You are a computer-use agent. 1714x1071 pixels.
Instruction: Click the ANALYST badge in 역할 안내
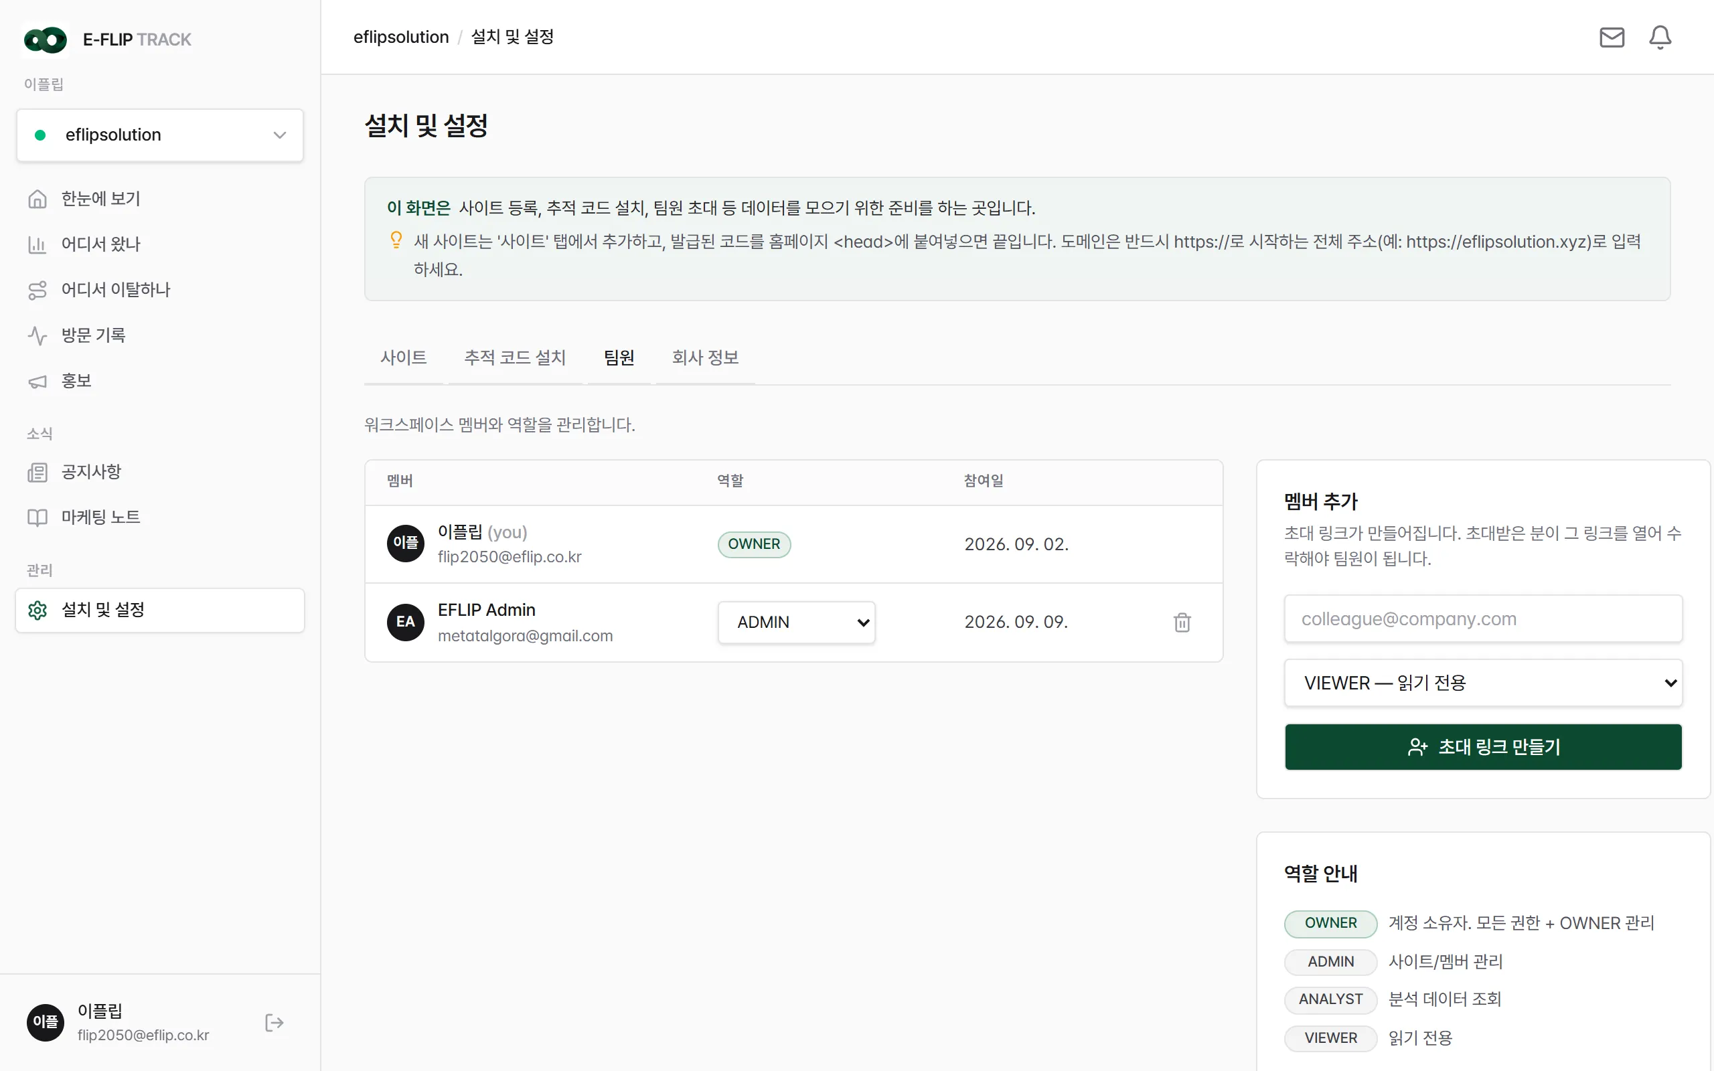pyautogui.click(x=1330, y=999)
